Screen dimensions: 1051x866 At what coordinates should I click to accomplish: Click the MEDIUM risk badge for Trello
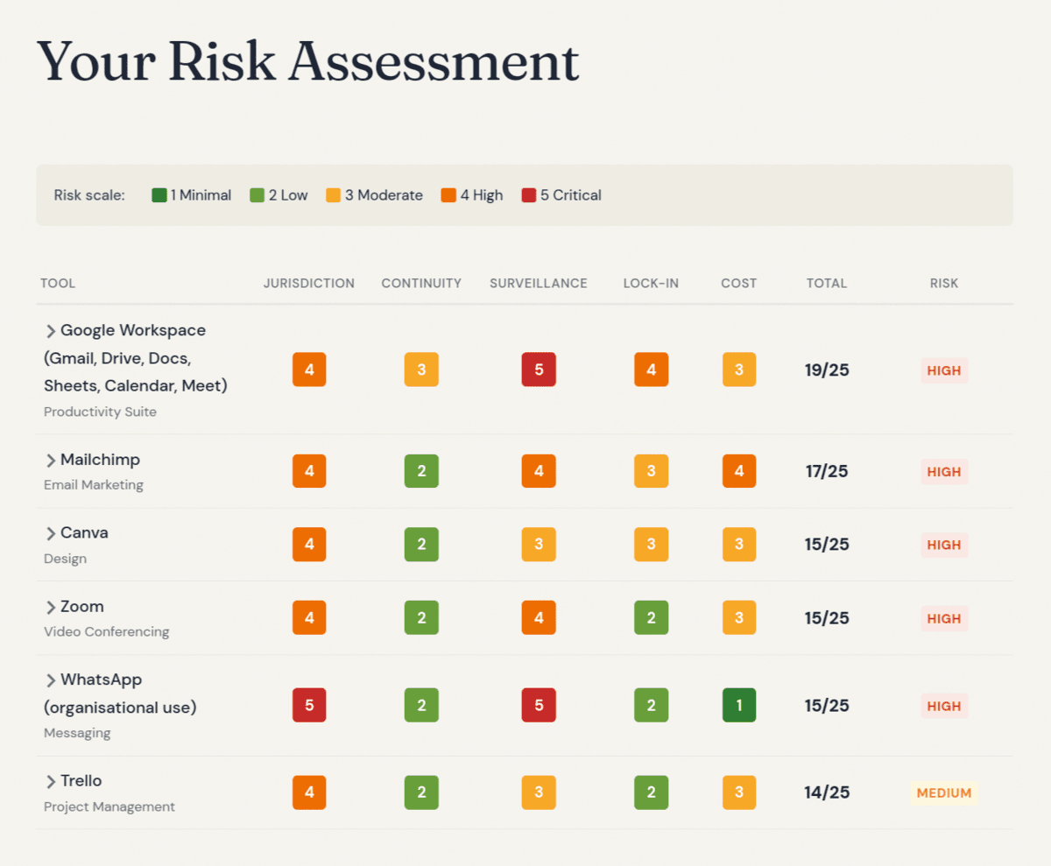[944, 792]
